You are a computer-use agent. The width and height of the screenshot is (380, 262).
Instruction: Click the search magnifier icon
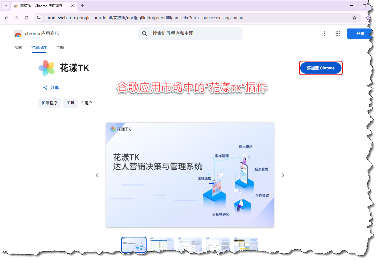coord(144,34)
